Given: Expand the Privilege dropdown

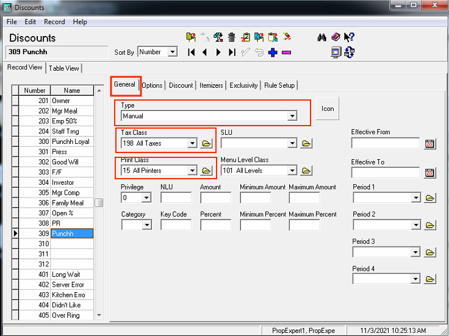Looking at the screenshot, I should 146,198.
